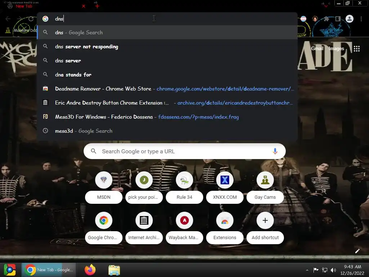Screen dimensions: 369x277
Task: Open the Eric Andre Destroy Button archive.org suggestion
Action: pyautogui.click(x=167, y=103)
